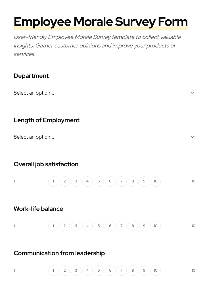The height and width of the screenshot is (291, 209).
Task: Rate Work-life balance as 3
Action: click(76, 226)
